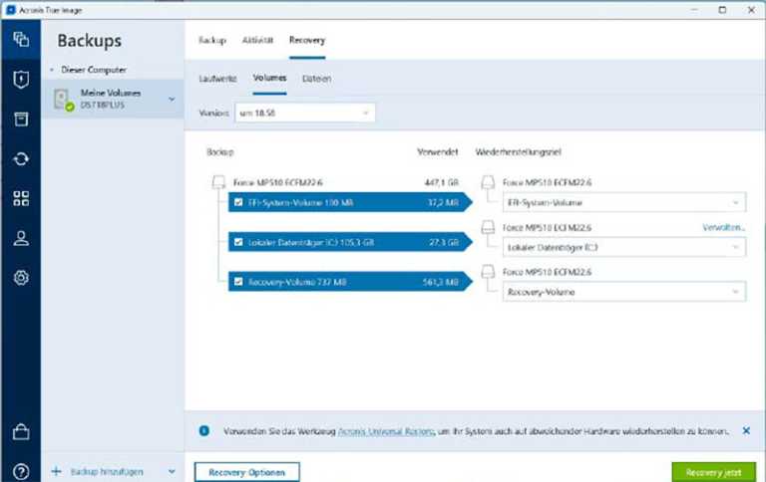This screenshot has width=766, height=482.
Task: Uncheck the EFI-System-Volume checkbox
Action: click(238, 202)
